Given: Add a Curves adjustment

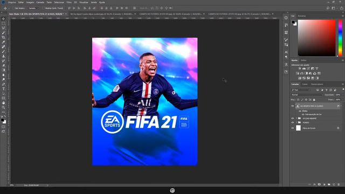Looking at the screenshot, I should [x=308, y=68].
